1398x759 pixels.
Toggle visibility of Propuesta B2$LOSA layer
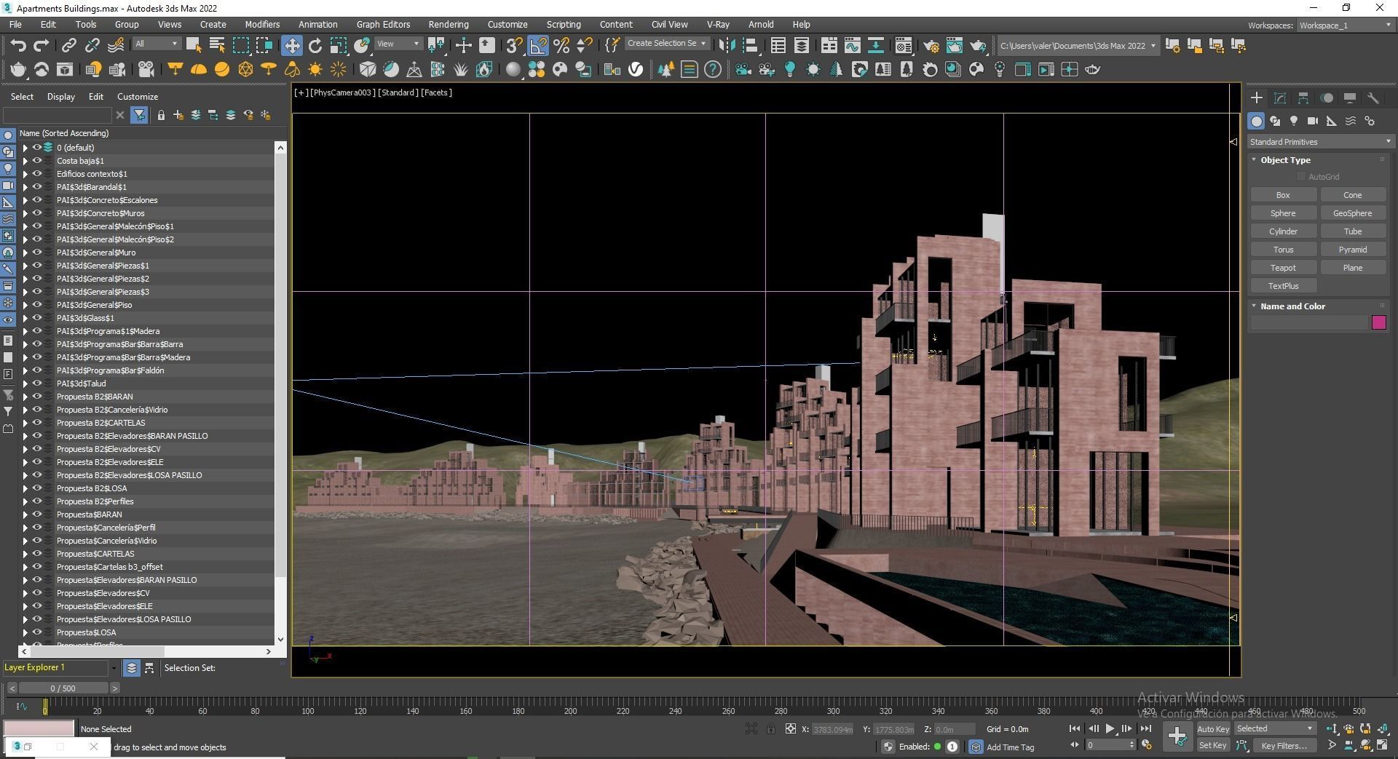click(x=36, y=488)
